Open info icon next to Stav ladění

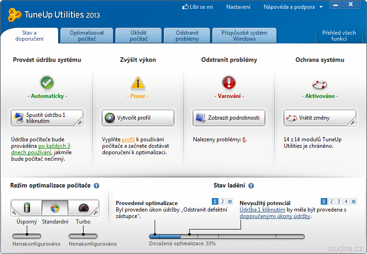coord(251,186)
